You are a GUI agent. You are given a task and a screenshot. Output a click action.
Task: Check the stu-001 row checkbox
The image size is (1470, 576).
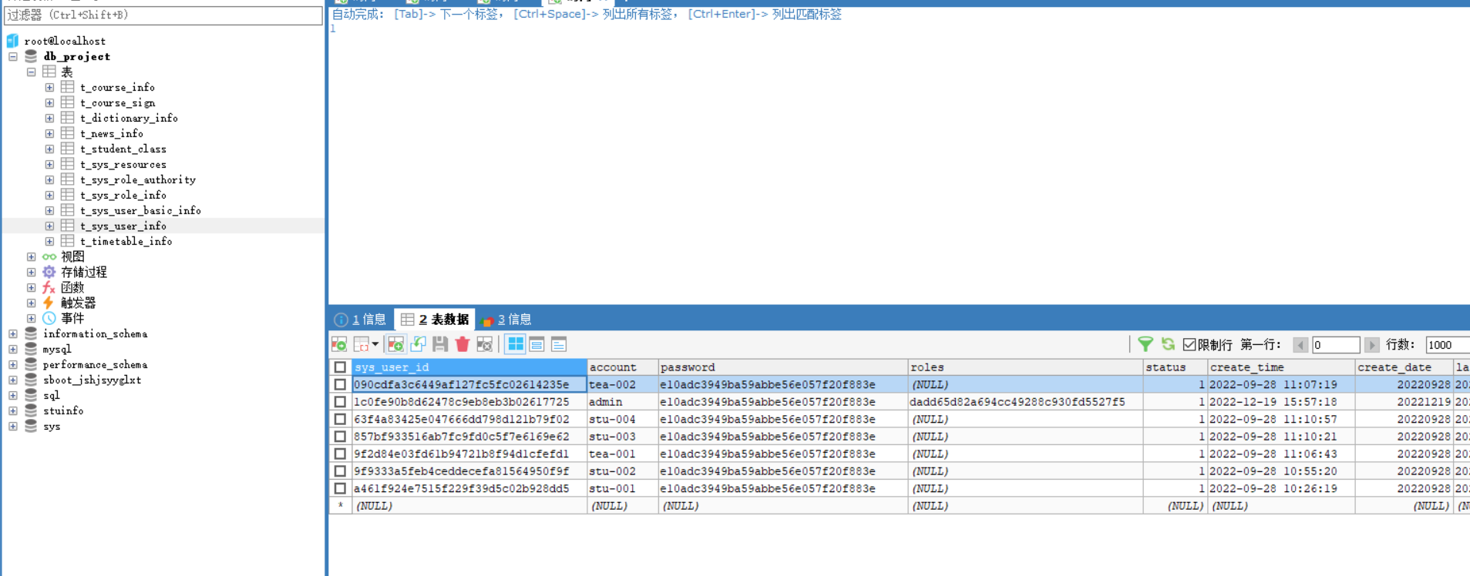point(340,488)
